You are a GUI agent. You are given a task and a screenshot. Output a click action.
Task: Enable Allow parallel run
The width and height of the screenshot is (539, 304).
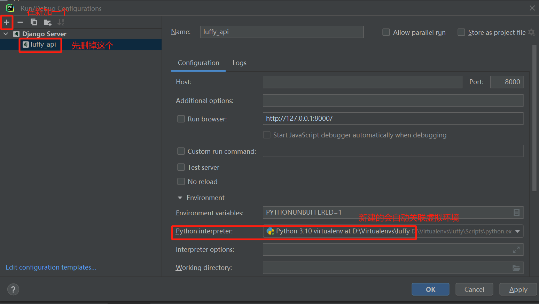pyautogui.click(x=386, y=32)
